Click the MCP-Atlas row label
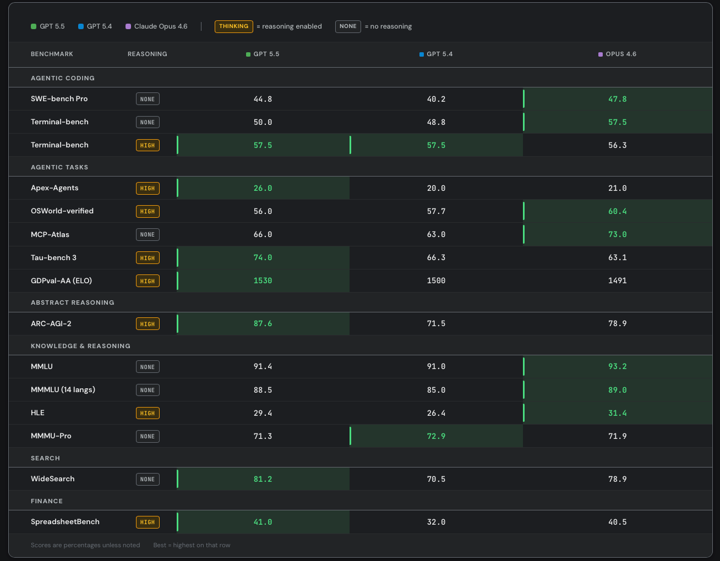This screenshot has height=561, width=720. pyautogui.click(x=50, y=234)
